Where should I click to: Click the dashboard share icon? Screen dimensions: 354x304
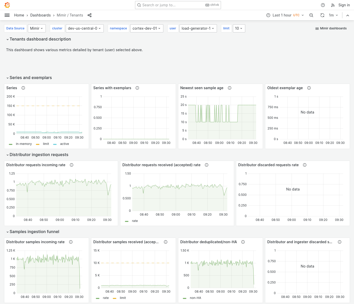click(x=90, y=15)
